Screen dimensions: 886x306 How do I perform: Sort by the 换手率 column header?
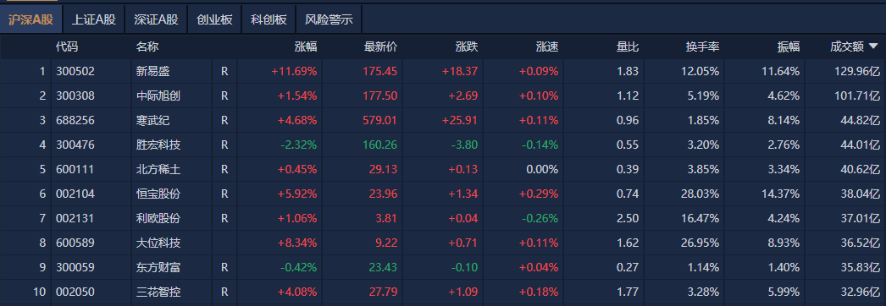click(x=702, y=47)
